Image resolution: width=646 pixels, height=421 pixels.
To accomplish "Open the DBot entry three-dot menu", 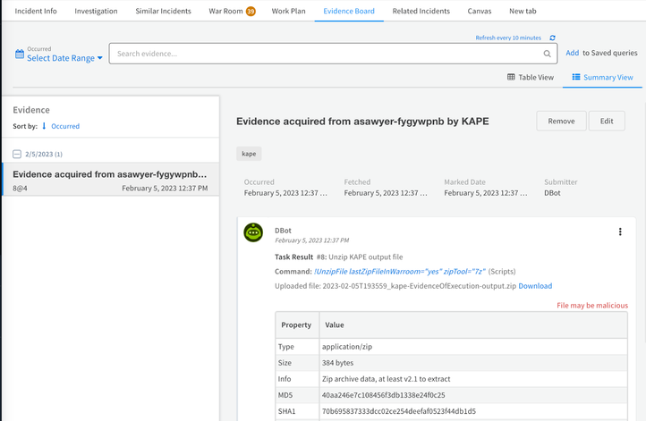I will pos(620,232).
